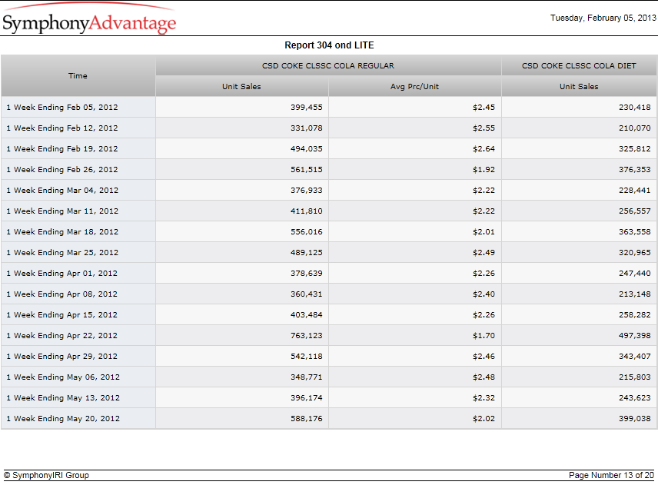Screen dimensions: 658x485
Task: Click the 'Report 304 ond LITE' title
Action: [329, 45]
